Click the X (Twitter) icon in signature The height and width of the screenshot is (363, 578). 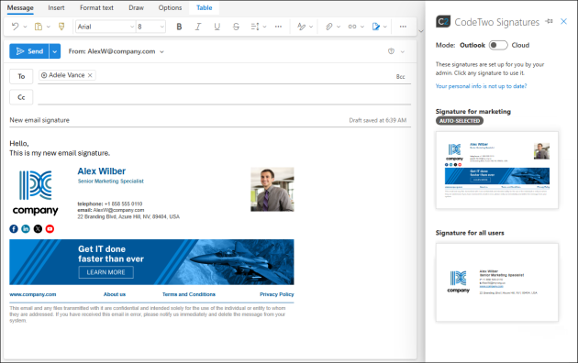pyautogui.click(x=38, y=229)
